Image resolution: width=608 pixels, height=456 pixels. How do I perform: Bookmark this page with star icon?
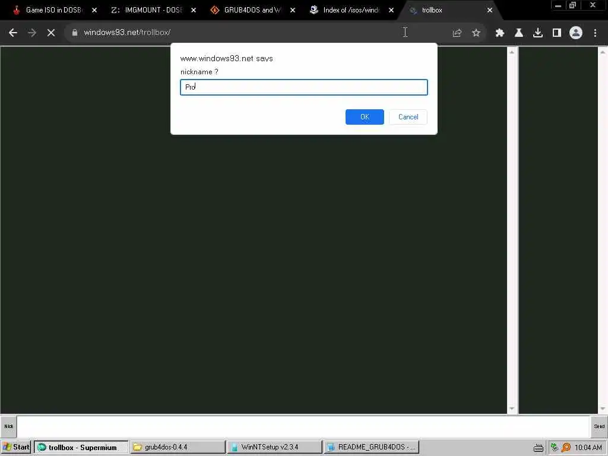476,33
